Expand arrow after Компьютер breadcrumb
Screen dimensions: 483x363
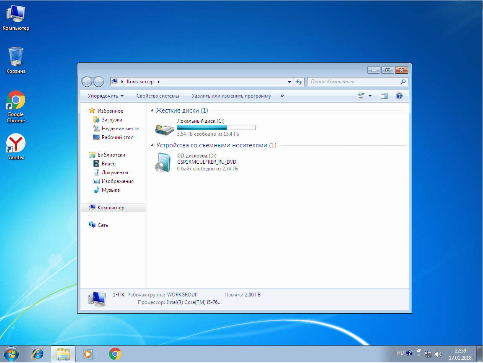pos(159,82)
